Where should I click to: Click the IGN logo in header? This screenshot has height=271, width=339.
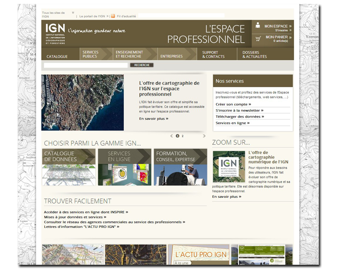click(x=55, y=32)
